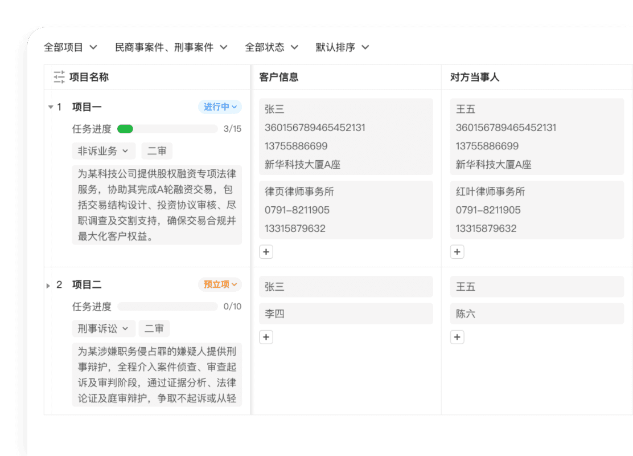The height and width of the screenshot is (456, 633).
Task: Open 王五 party card in 项目一
Action: coord(537,137)
